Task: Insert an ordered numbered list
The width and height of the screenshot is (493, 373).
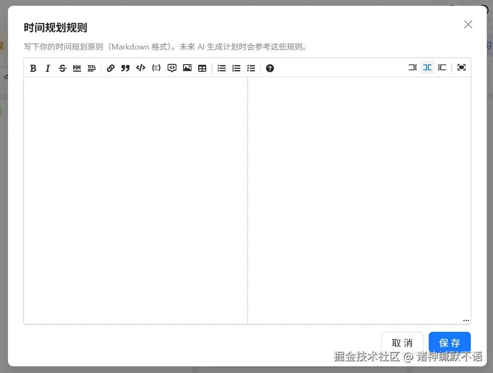Action: 236,68
